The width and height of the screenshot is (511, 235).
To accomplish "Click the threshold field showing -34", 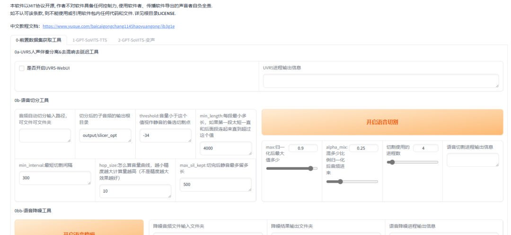I will [166, 135].
